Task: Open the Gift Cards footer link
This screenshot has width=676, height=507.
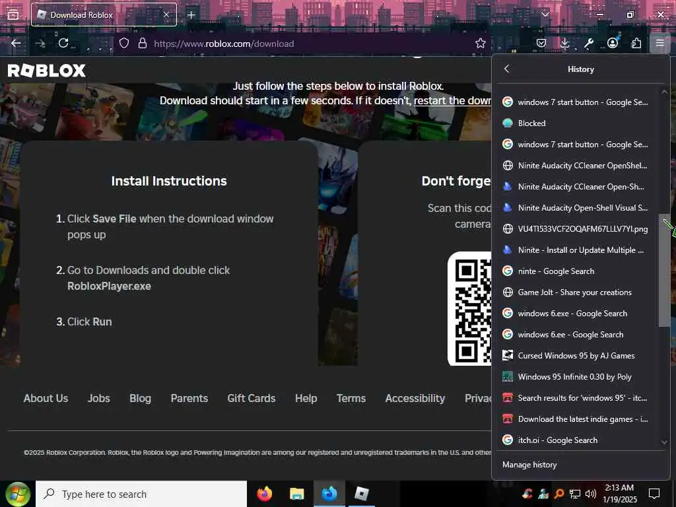Action: tap(252, 398)
